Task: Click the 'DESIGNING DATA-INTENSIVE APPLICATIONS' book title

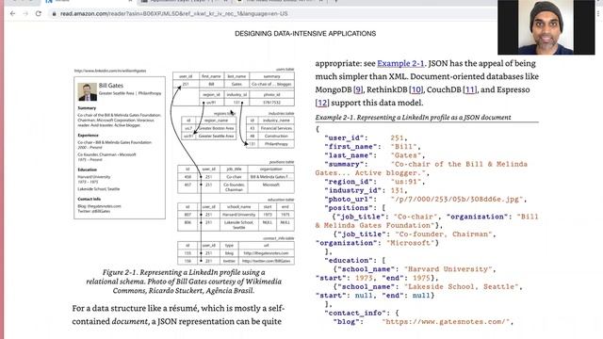Action: coord(305,34)
